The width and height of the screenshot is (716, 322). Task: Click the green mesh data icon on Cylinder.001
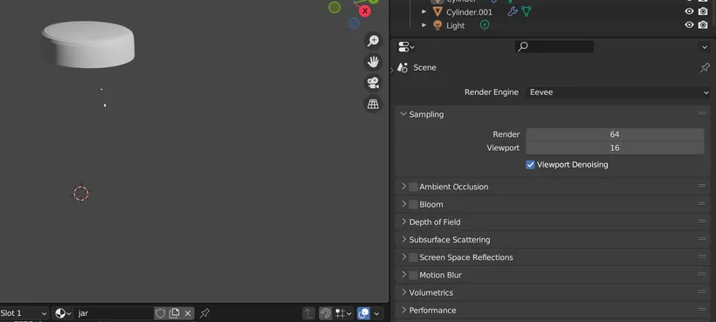[526, 12]
